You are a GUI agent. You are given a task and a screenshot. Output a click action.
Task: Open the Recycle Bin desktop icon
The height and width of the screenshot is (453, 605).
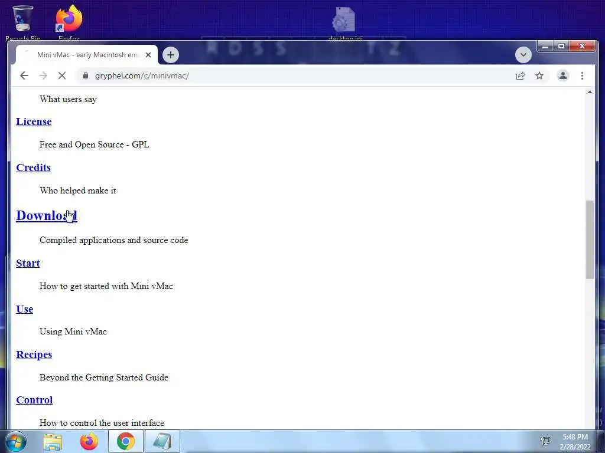23,22
